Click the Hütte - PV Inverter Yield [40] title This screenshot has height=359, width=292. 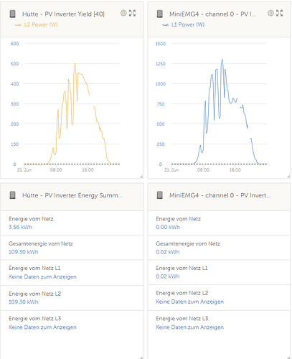pyautogui.click(x=63, y=14)
